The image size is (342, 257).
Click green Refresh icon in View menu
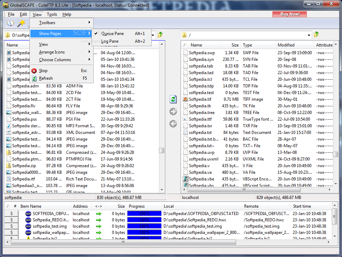click(34, 78)
